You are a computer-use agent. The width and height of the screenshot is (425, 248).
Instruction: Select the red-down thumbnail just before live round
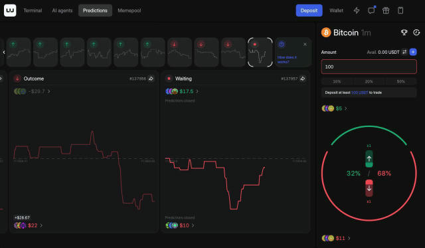[233, 52]
